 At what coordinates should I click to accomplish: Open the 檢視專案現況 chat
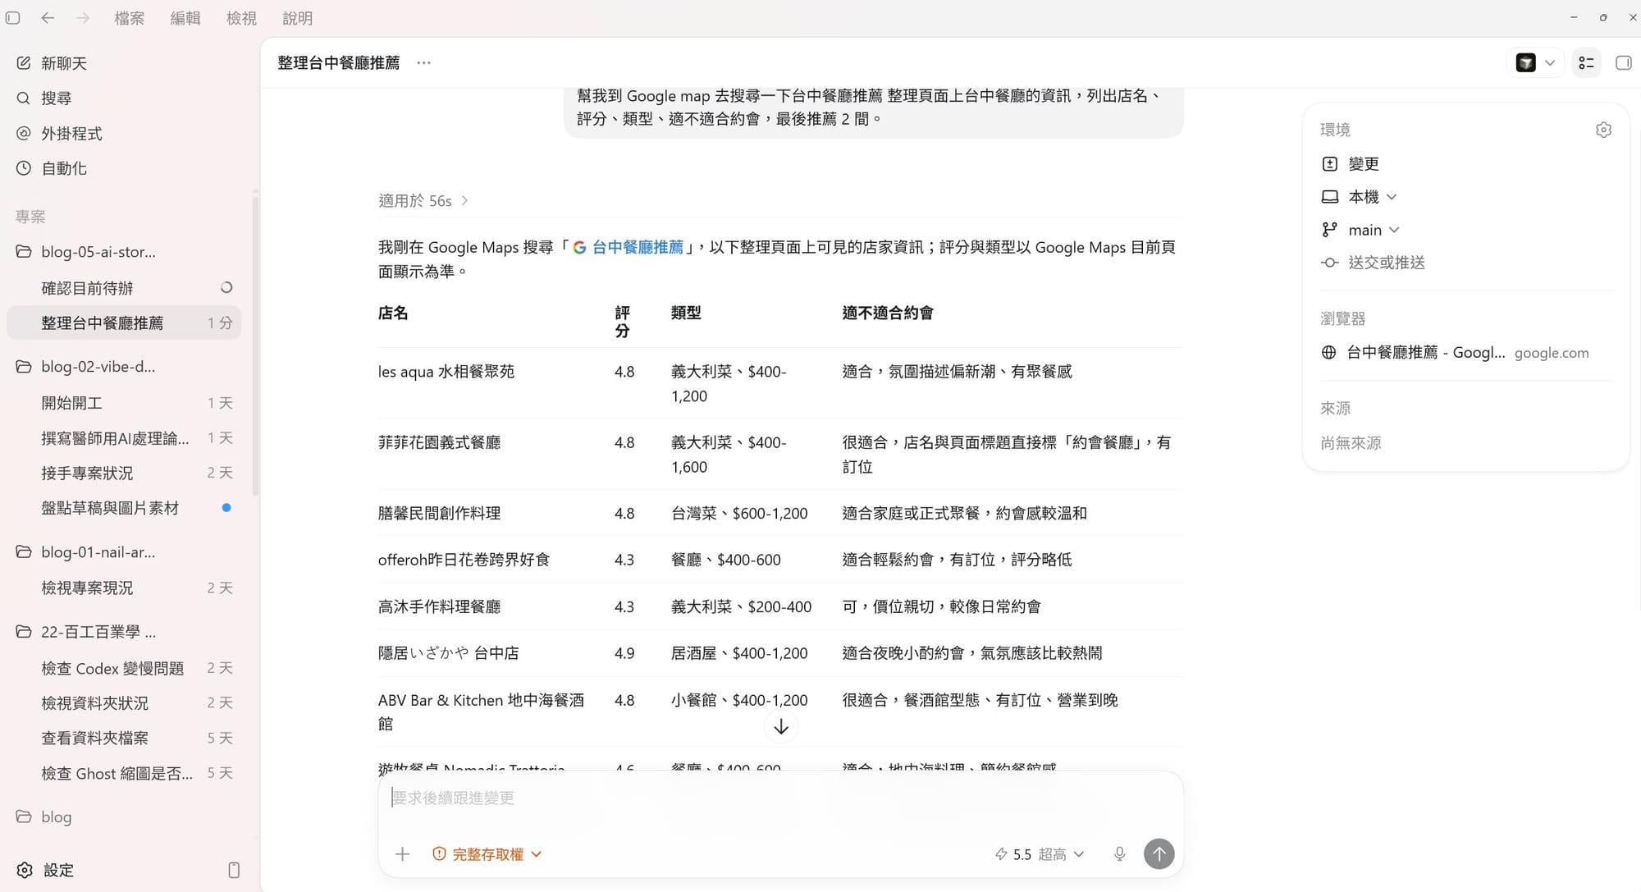pyautogui.click(x=123, y=588)
